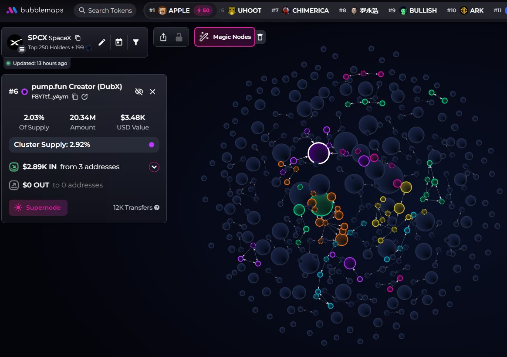The image size is (507, 357).
Task: Copy the F8YTtf...yAym wallet address
Action: pos(74,97)
